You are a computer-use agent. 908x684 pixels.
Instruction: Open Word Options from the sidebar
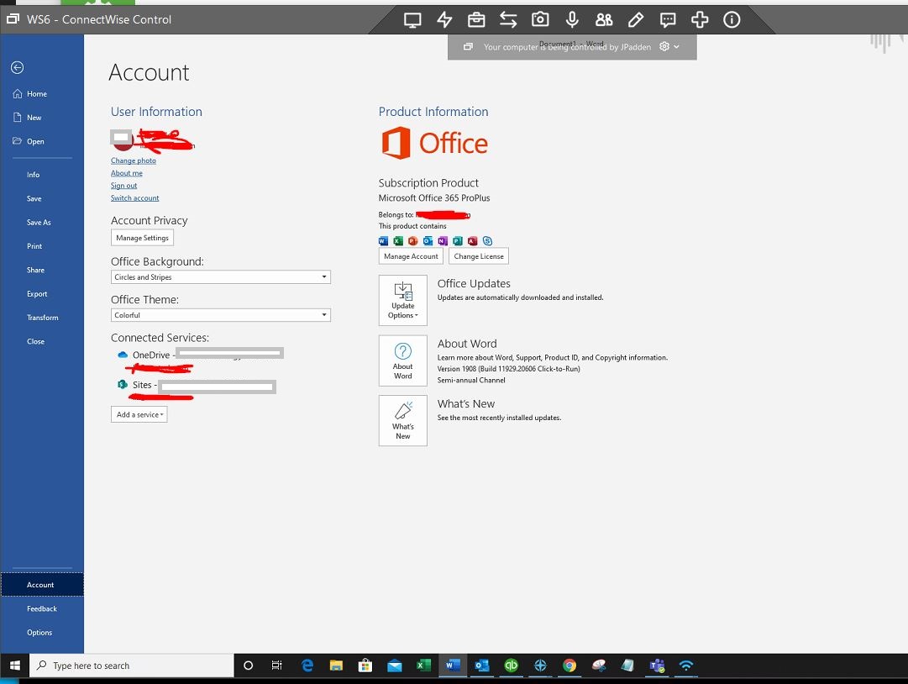point(39,633)
